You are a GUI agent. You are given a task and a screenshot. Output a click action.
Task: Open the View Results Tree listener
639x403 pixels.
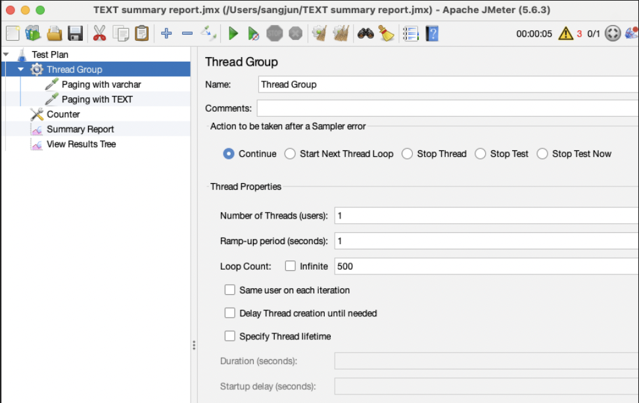[x=81, y=144]
